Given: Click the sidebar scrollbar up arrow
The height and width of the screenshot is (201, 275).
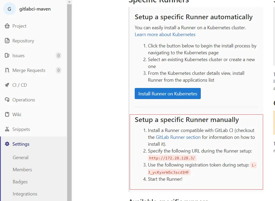Looking at the screenshot, I should click(69, 2).
